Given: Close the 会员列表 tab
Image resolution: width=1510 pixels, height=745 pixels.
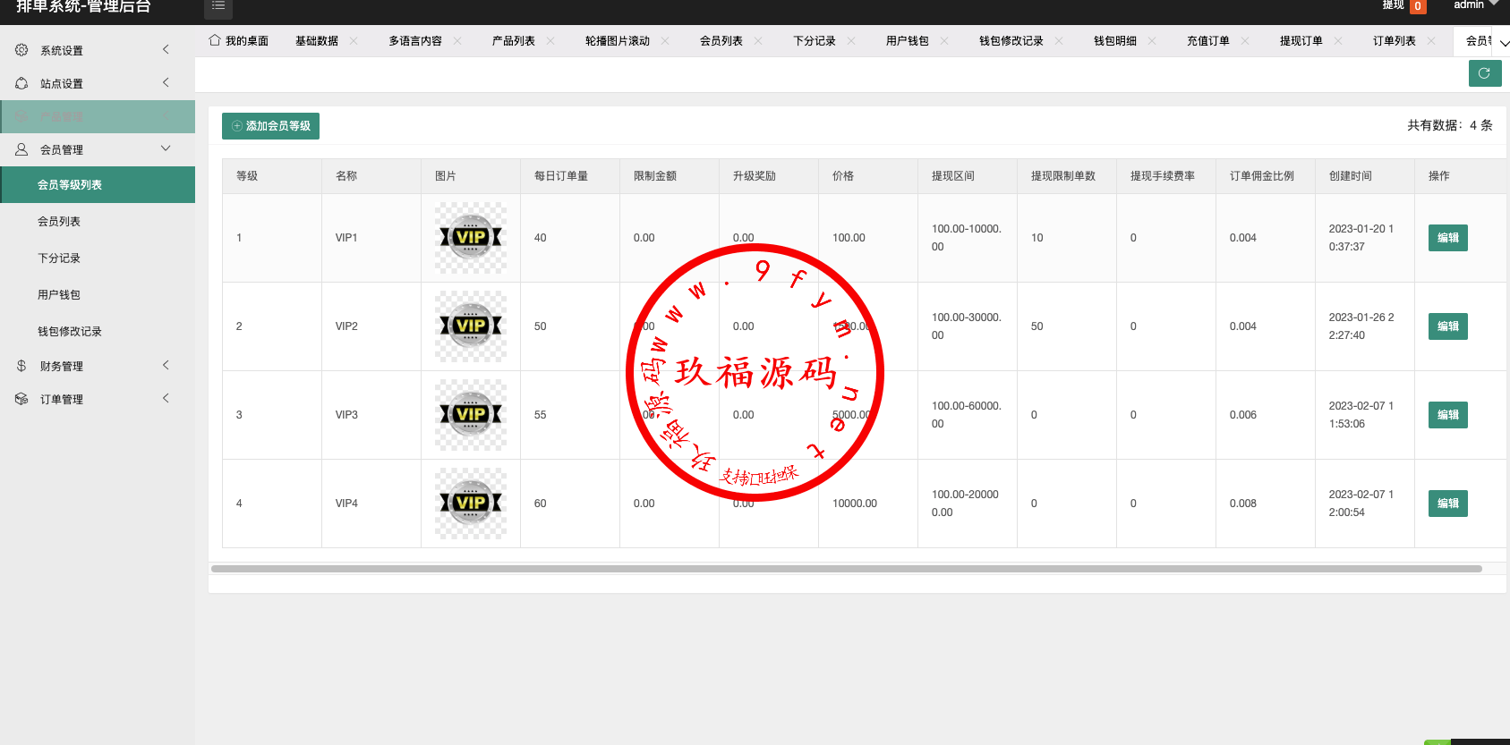Looking at the screenshot, I should click(758, 40).
